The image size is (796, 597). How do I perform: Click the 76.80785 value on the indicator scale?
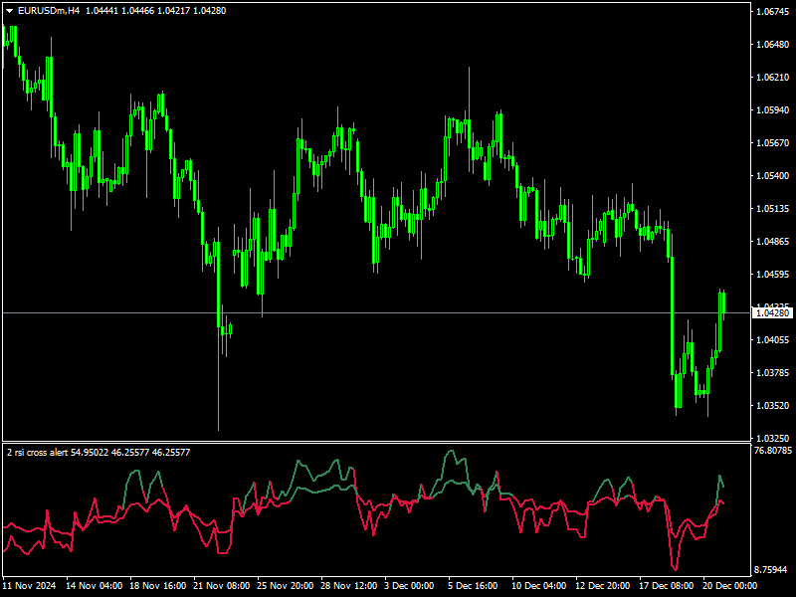pos(775,449)
